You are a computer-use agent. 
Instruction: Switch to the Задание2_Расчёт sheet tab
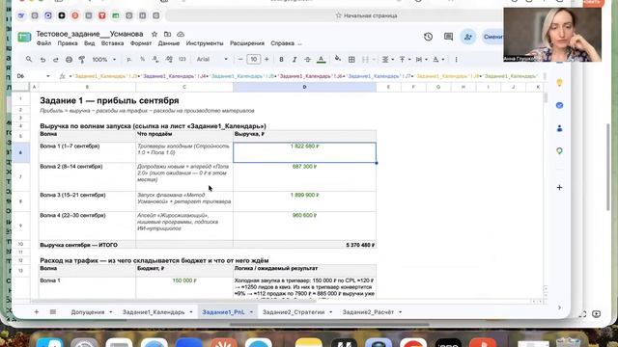click(368, 312)
